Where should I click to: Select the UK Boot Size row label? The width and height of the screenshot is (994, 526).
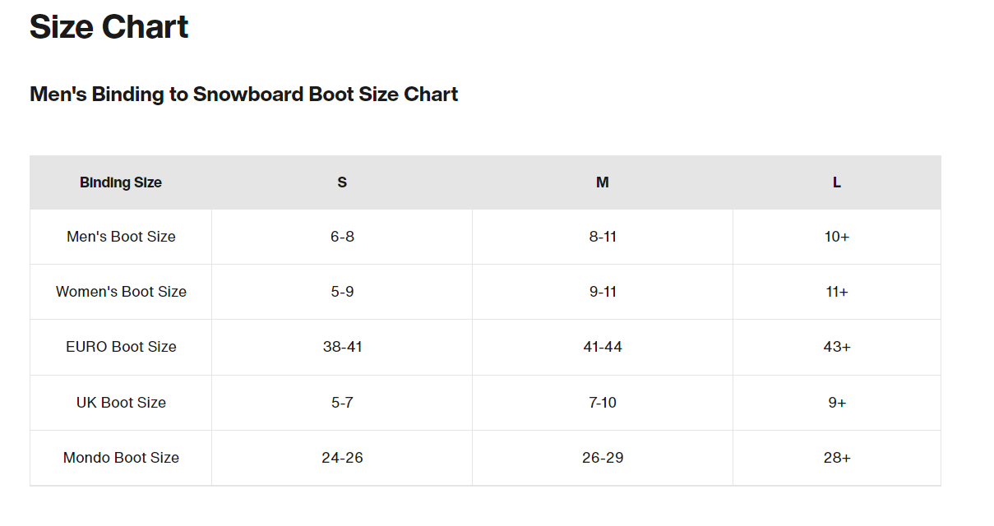pos(121,403)
